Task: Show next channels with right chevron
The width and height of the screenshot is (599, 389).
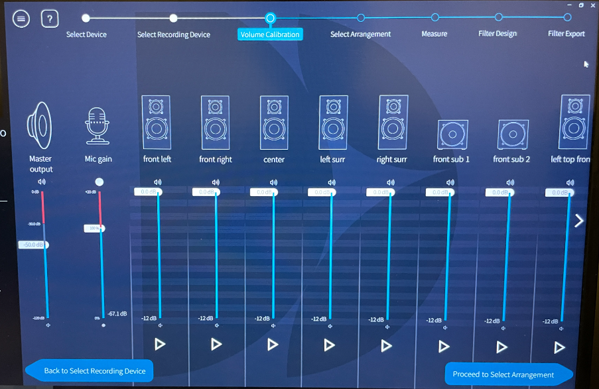Action: (579, 220)
